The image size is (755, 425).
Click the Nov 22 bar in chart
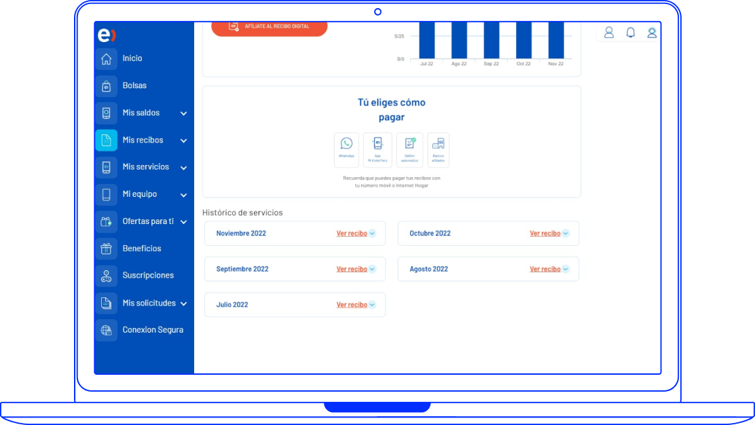coord(556,41)
